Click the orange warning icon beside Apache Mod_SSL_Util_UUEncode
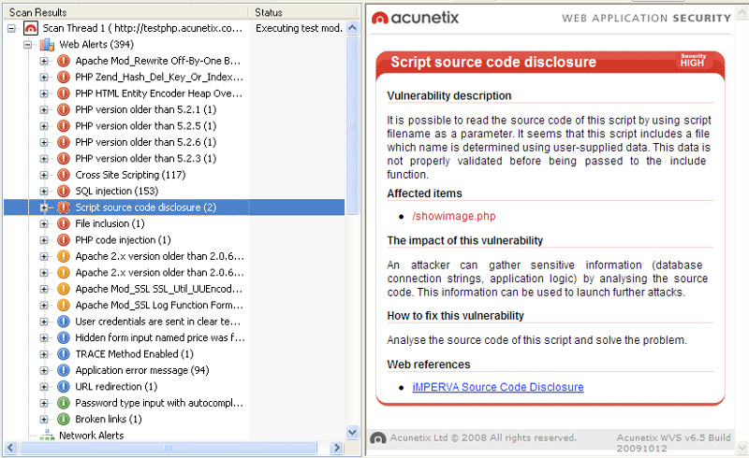The width and height of the screenshot is (749, 458). tap(64, 289)
